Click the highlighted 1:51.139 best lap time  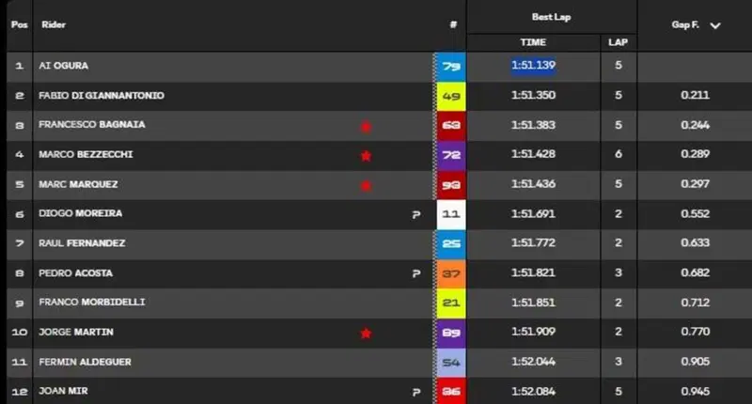pos(533,65)
